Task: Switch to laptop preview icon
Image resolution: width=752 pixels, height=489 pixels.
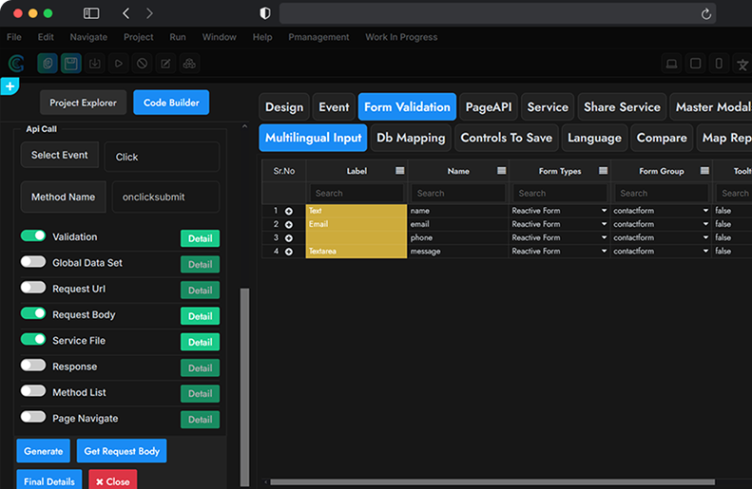Action: pos(671,64)
